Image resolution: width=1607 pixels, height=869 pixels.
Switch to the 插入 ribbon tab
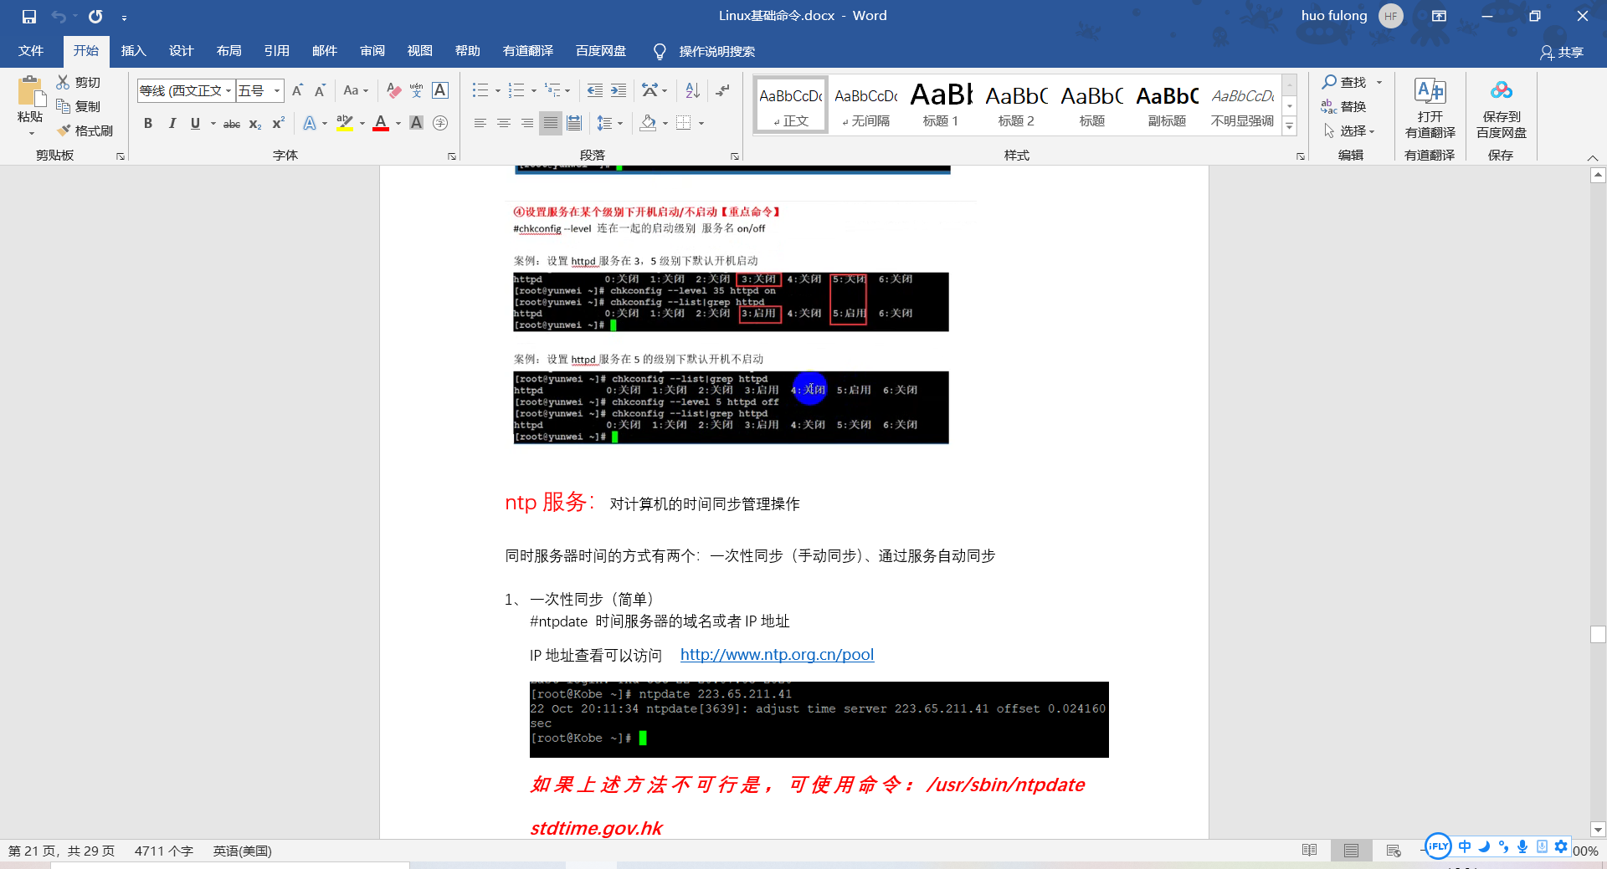pos(133,51)
